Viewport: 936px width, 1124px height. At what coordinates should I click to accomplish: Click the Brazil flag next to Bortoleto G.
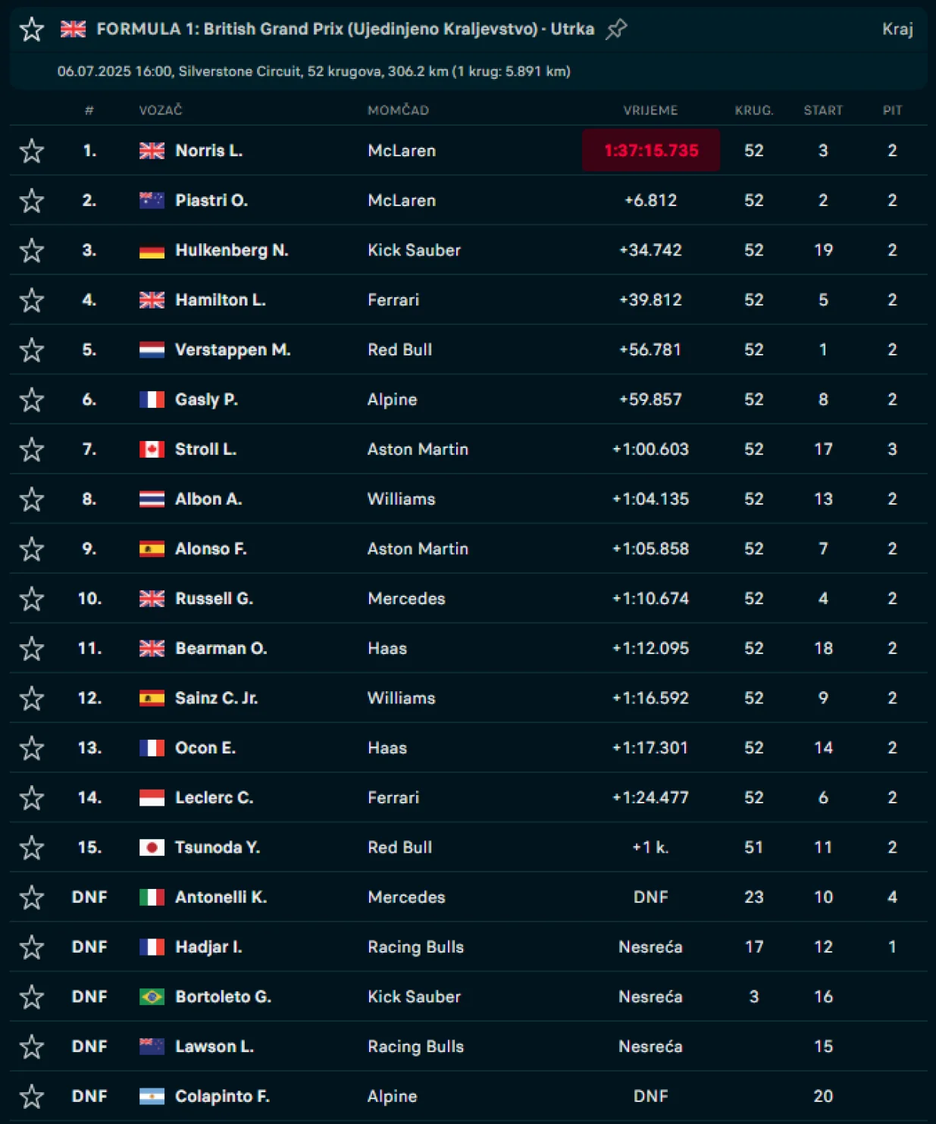(x=152, y=997)
